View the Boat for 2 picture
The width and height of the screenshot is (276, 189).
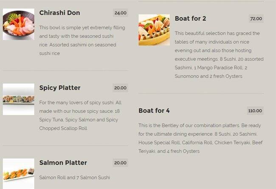(154, 30)
